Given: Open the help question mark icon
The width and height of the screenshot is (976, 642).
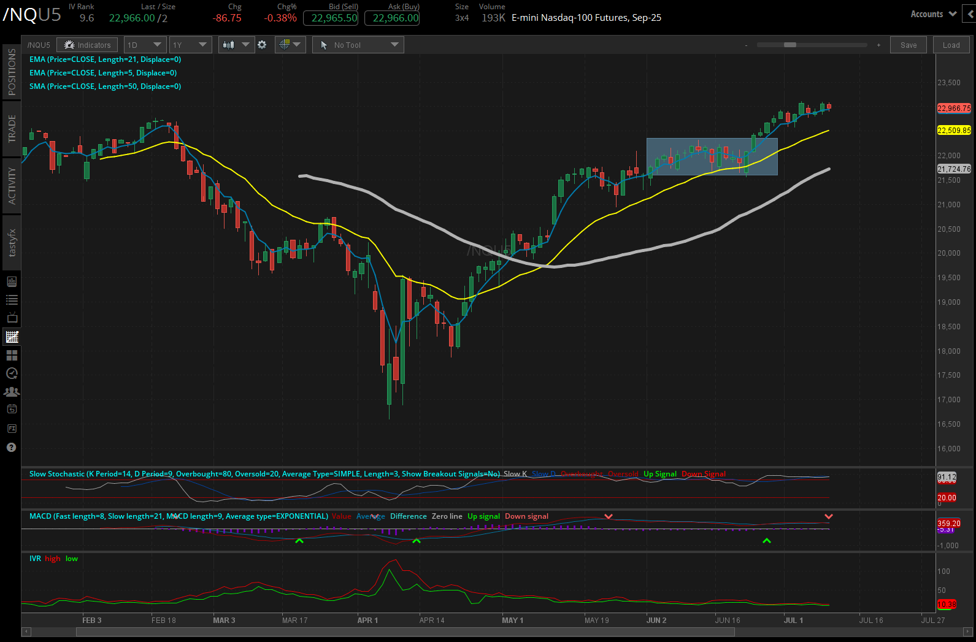Looking at the screenshot, I should point(11,448).
